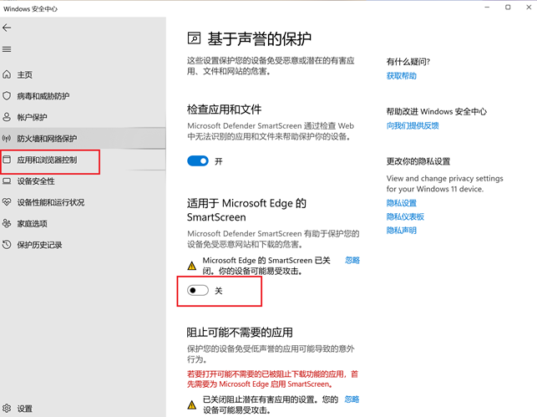Dismiss Edge SmartScreen warning with 忽略
The height and width of the screenshot is (417, 537).
(x=352, y=260)
